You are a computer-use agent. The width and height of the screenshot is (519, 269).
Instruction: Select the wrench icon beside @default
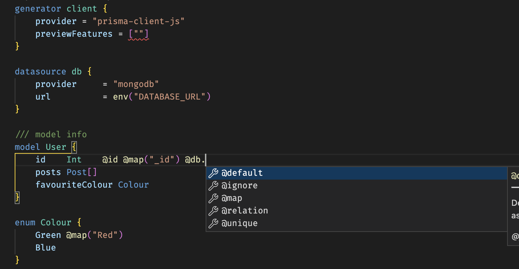pyautogui.click(x=213, y=173)
